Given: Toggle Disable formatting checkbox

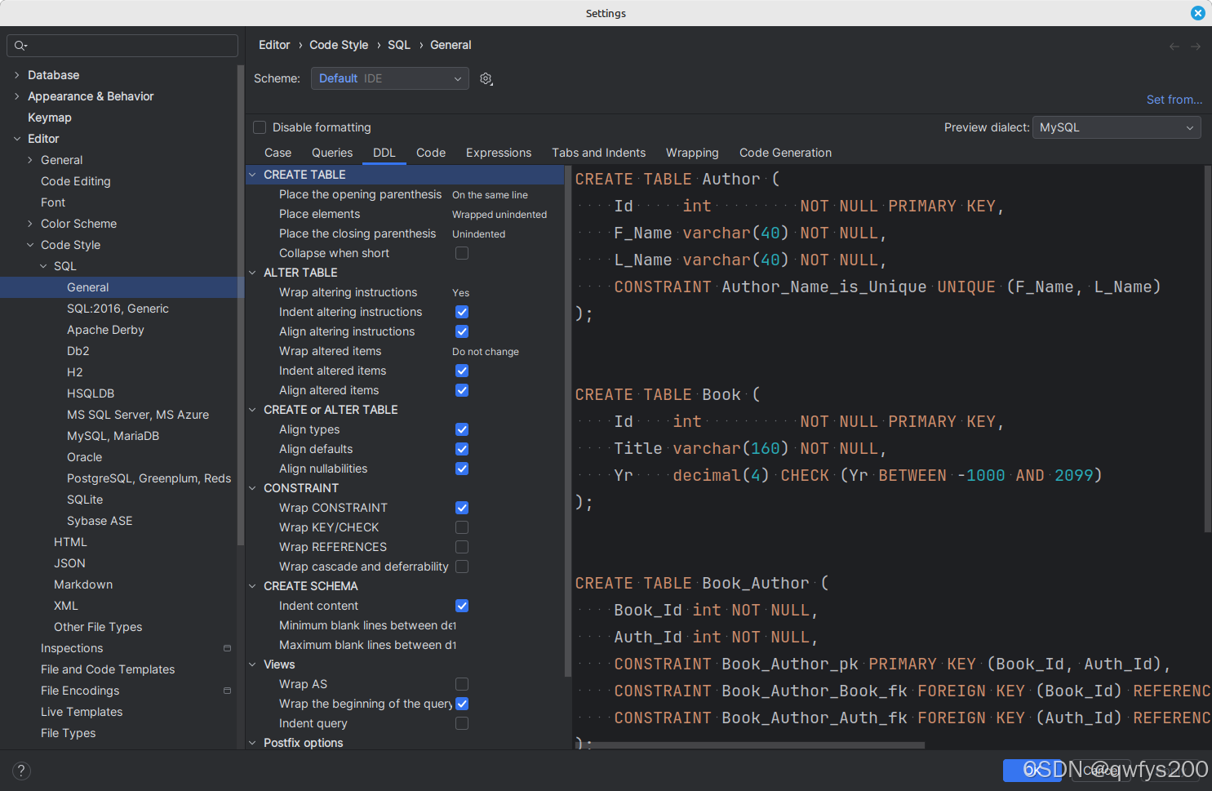Looking at the screenshot, I should tap(260, 127).
